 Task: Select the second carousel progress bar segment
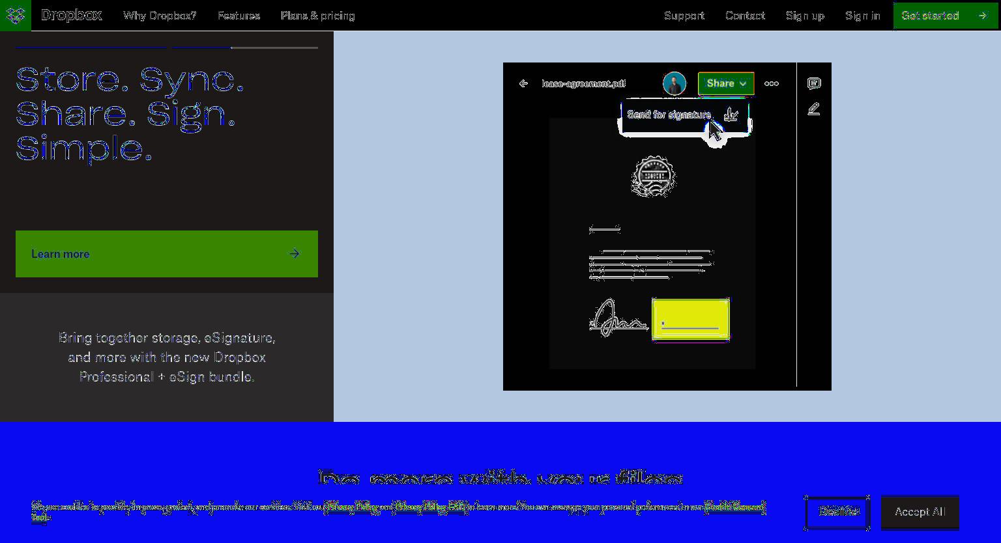tap(245, 48)
